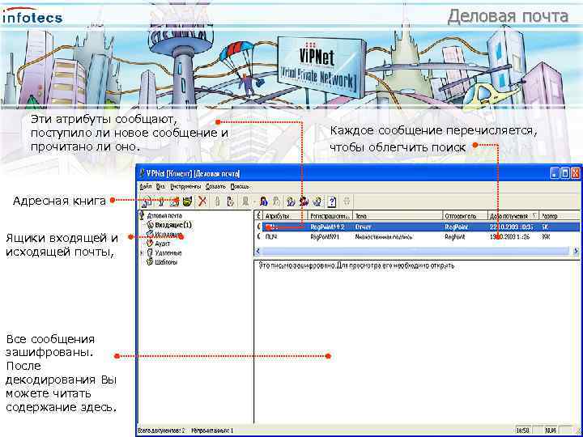Click left arrow of message list scrollbar
583x437 pixels.
[257, 252]
